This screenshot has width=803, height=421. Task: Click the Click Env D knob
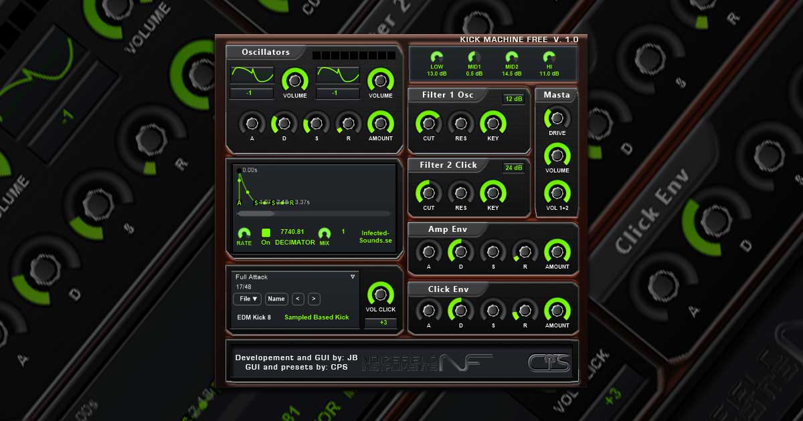(x=460, y=310)
